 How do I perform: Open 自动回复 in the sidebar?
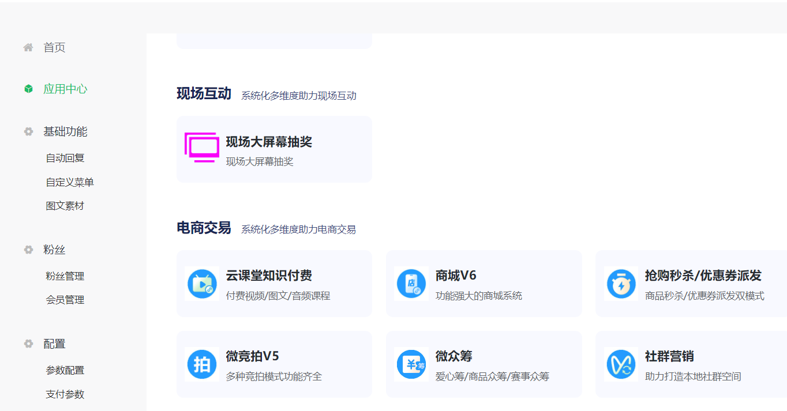point(64,157)
